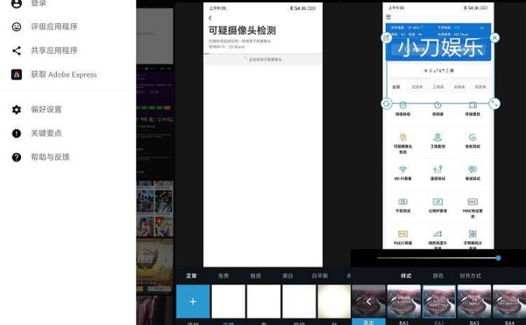Click the rotate handle on text box
This screenshot has width=526, height=325.
pos(387,103)
